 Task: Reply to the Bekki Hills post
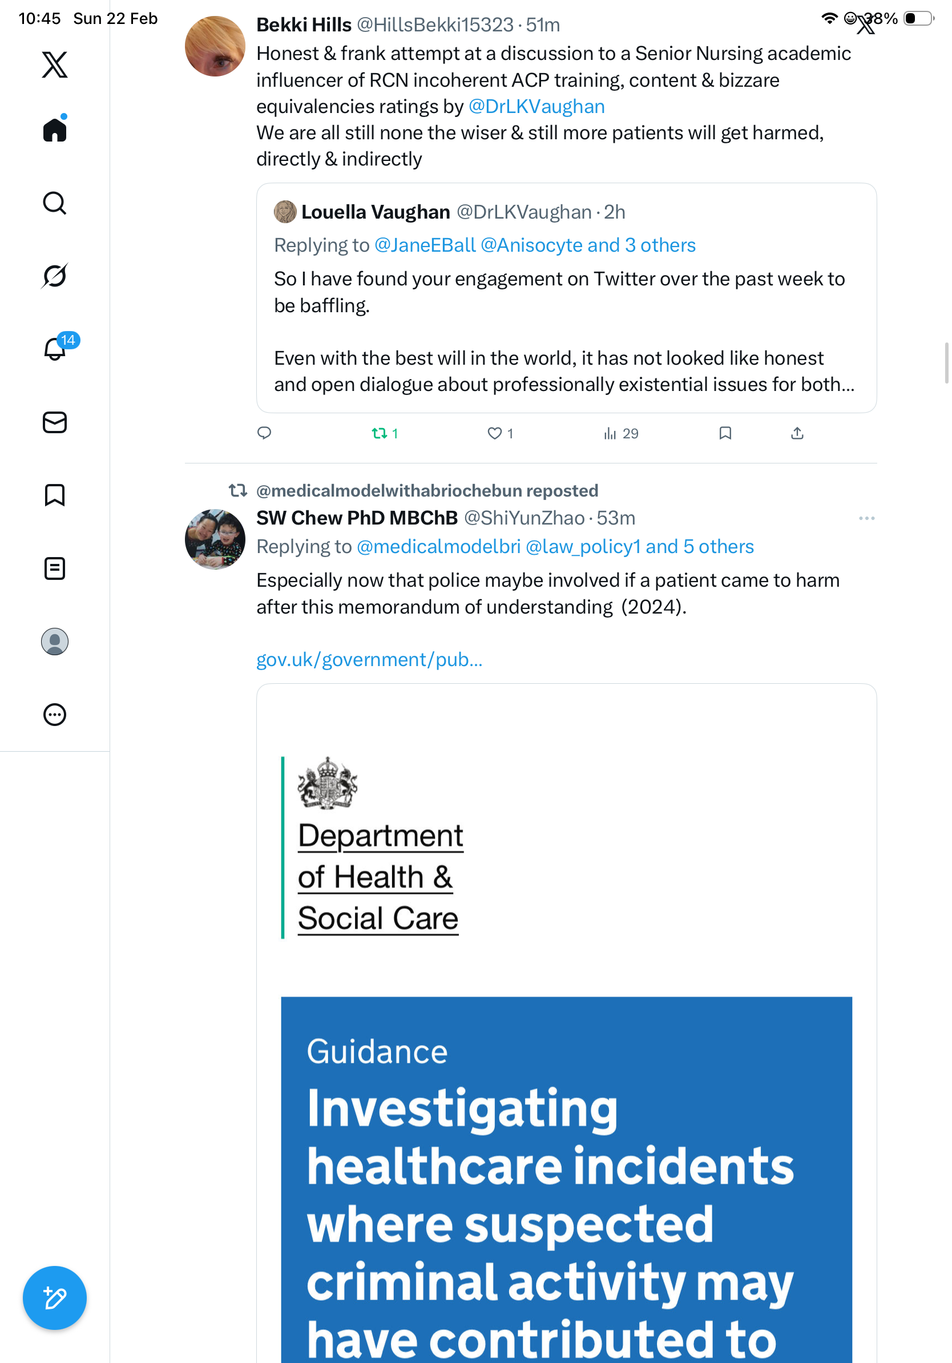pyautogui.click(x=264, y=433)
